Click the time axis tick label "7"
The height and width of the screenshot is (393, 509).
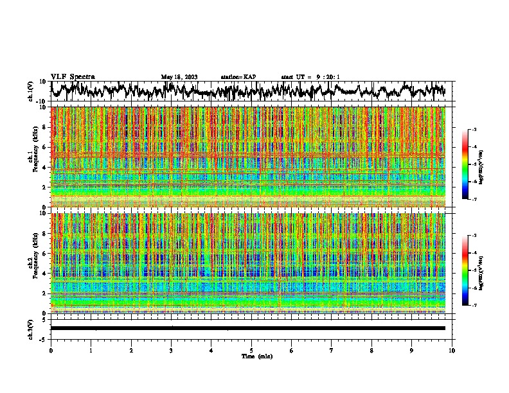pyautogui.click(x=332, y=351)
